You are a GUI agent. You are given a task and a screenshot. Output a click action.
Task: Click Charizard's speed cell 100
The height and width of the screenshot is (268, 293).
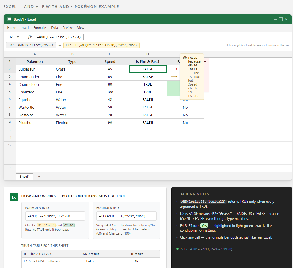[x=110, y=92]
